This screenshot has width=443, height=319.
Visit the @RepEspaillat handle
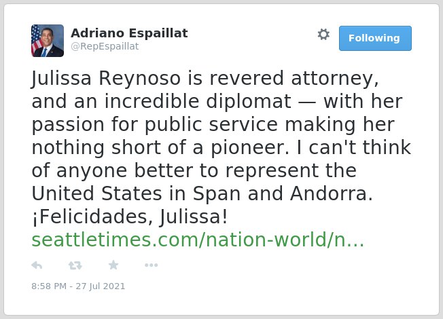click(x=105, y=46)
